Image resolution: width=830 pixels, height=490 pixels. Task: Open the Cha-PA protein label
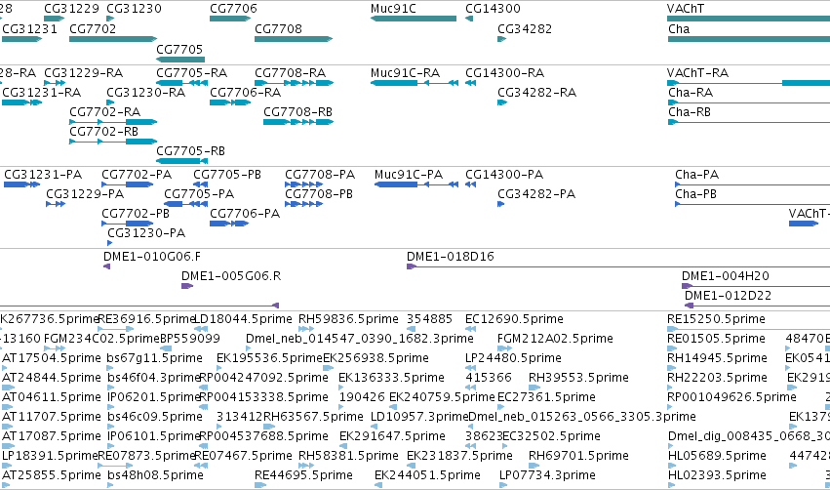[x=697, y=175]
